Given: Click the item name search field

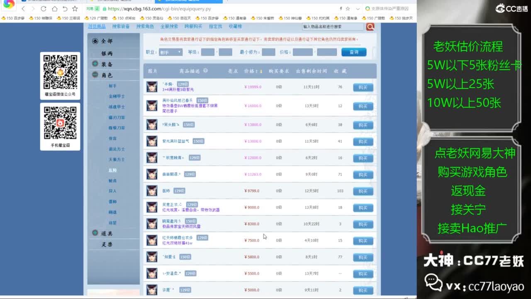Looking at the screenshot, I should (333, 27).
